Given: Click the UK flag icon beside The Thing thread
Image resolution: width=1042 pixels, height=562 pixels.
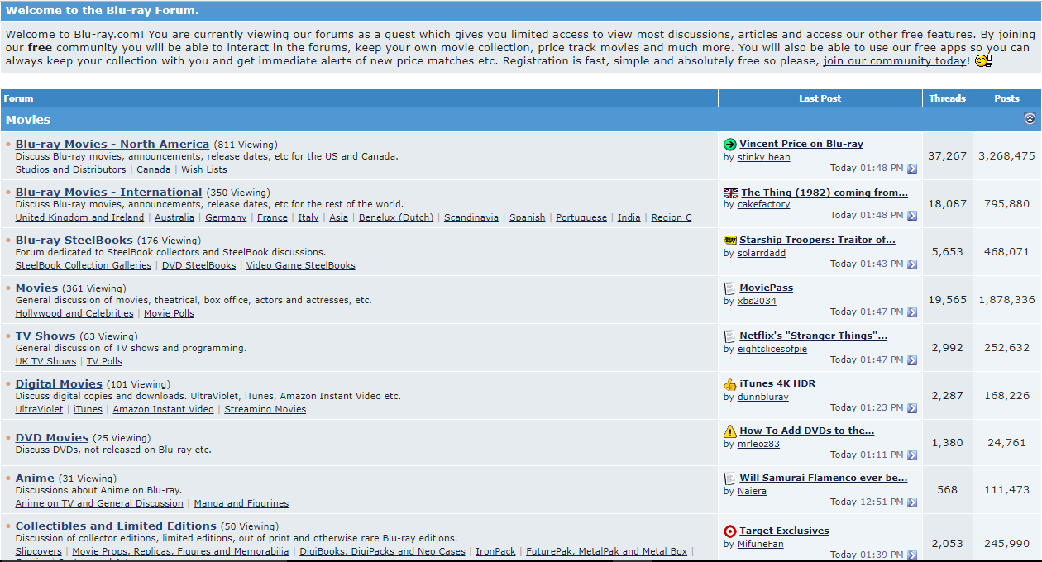Looking at the screenshot, I should coord(730,193).
